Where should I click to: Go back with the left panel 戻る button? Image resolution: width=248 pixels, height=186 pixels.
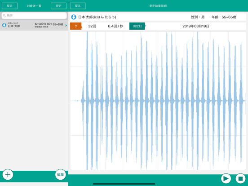coord(9,6)
